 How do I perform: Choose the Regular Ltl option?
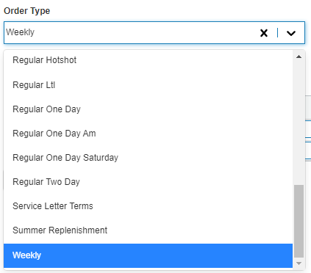click(148, 85)
